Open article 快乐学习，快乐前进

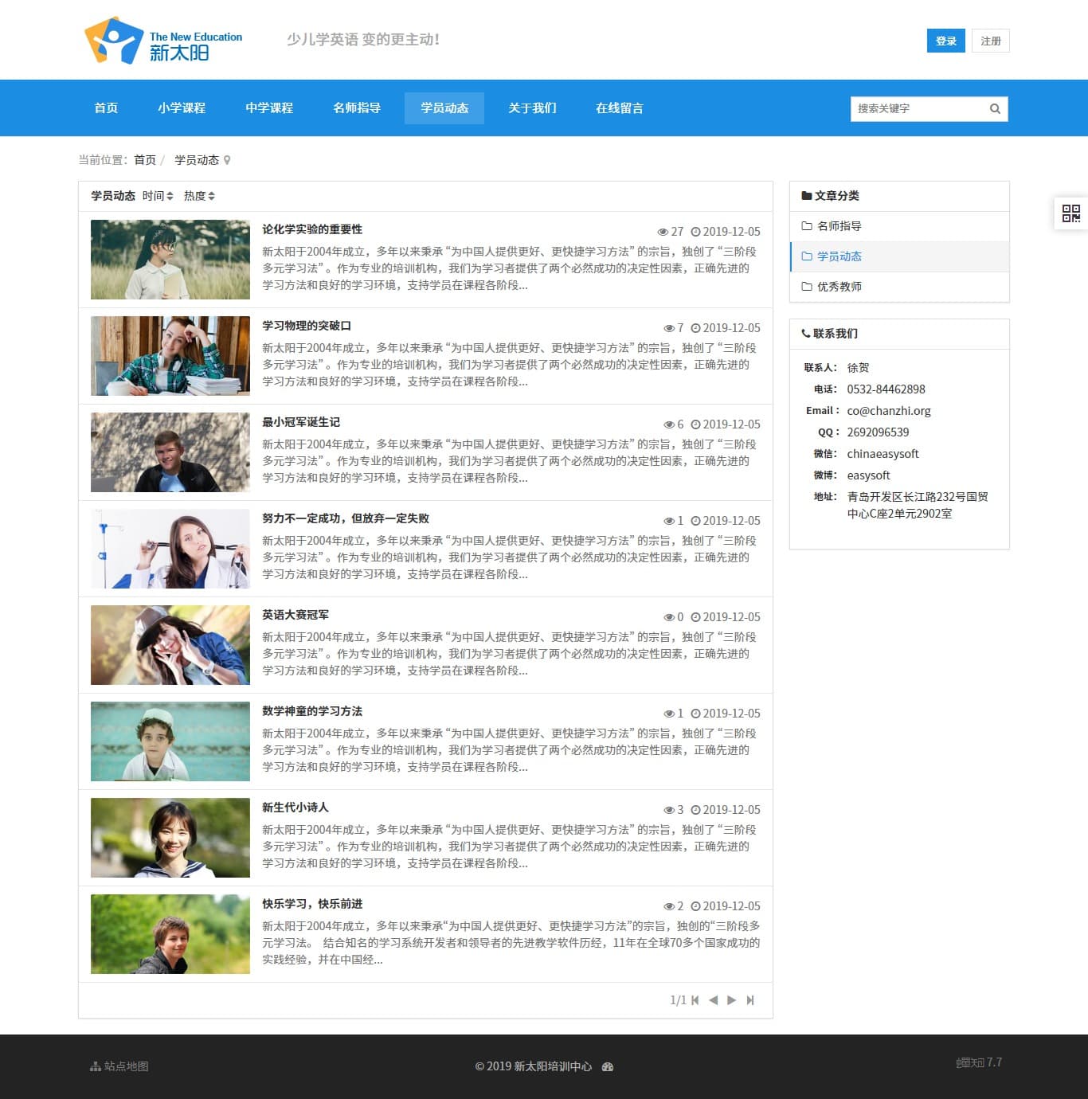pyautogui.click(x=312, y=904)
